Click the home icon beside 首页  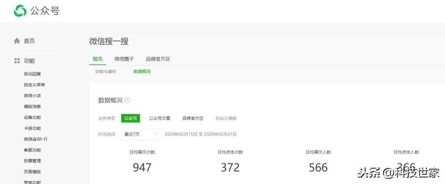tap(17, 41)
